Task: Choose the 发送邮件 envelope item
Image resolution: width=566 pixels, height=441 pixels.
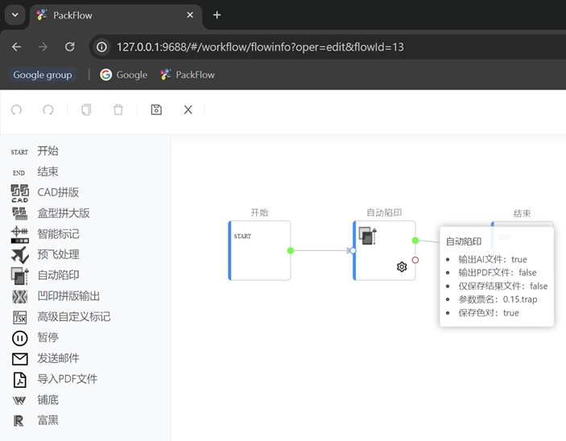Action: coord(57,358)
